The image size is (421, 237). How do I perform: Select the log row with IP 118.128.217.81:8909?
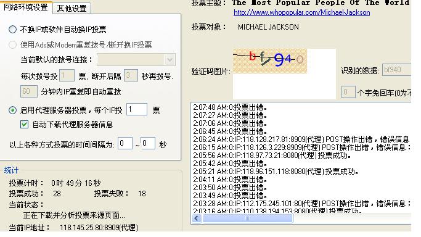(x=302, y=139)
